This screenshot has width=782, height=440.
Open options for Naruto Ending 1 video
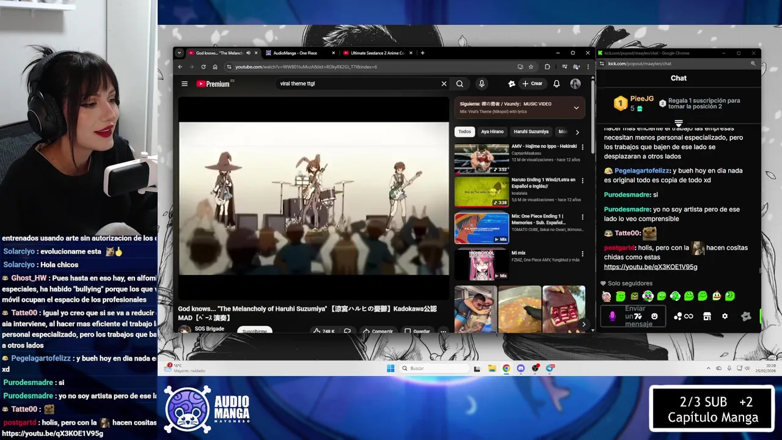(582, 181)
